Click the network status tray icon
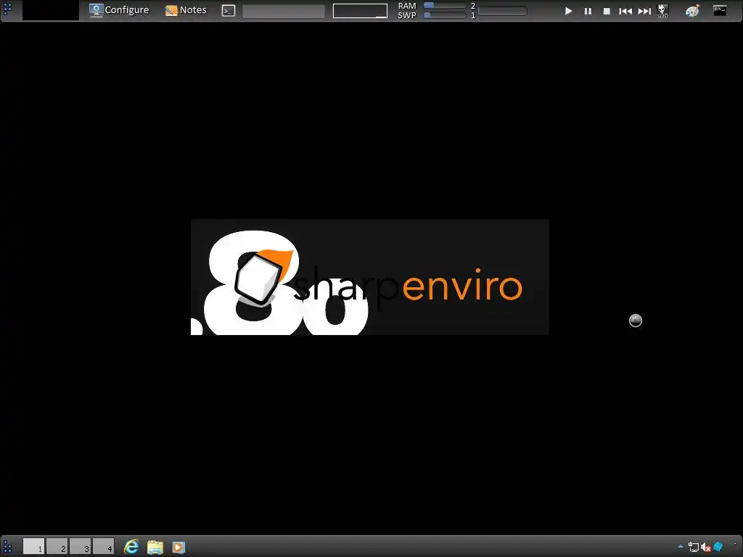The image size is (743, 557). point(693,548)
